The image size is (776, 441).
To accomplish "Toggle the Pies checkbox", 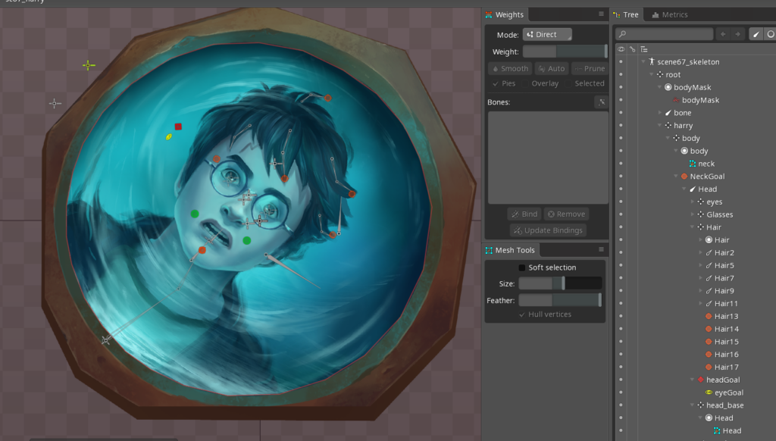I will point(496,83).
